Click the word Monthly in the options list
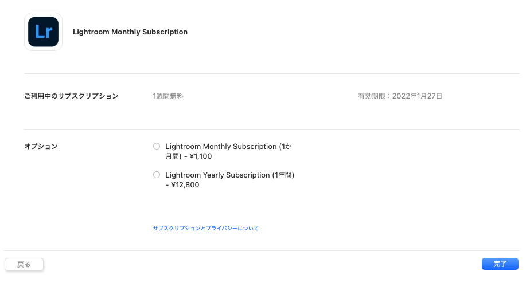The height and width of the screenshot is (283, 530). (216, 147)
